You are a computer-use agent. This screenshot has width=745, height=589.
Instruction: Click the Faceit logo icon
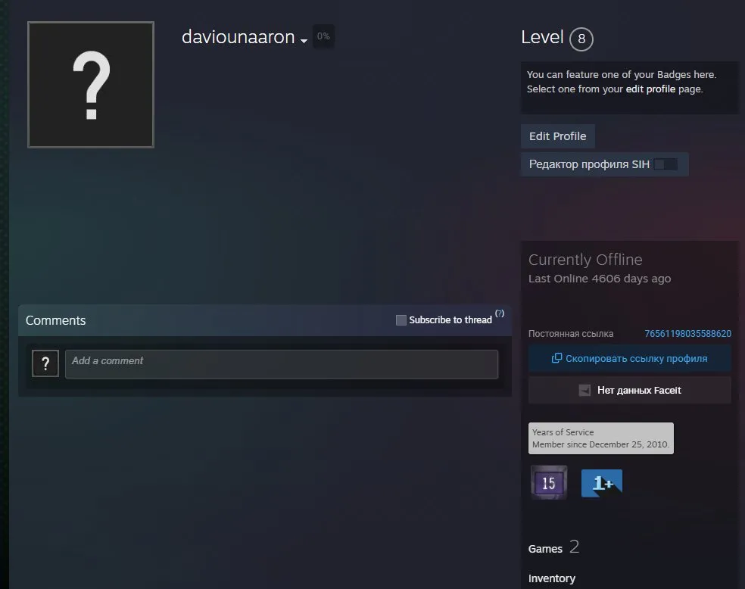pyautogui.click(x=584, y=391)
